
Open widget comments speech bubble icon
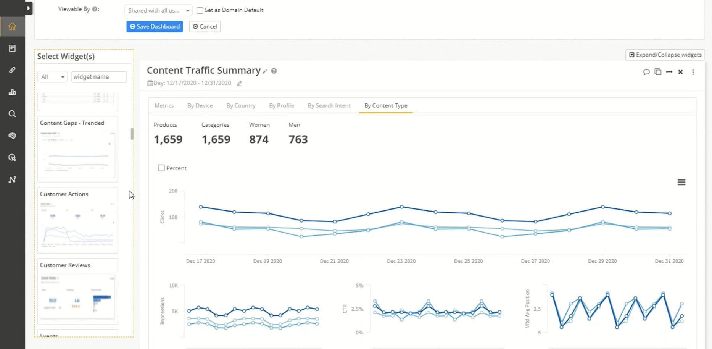(x=646, y=72)
